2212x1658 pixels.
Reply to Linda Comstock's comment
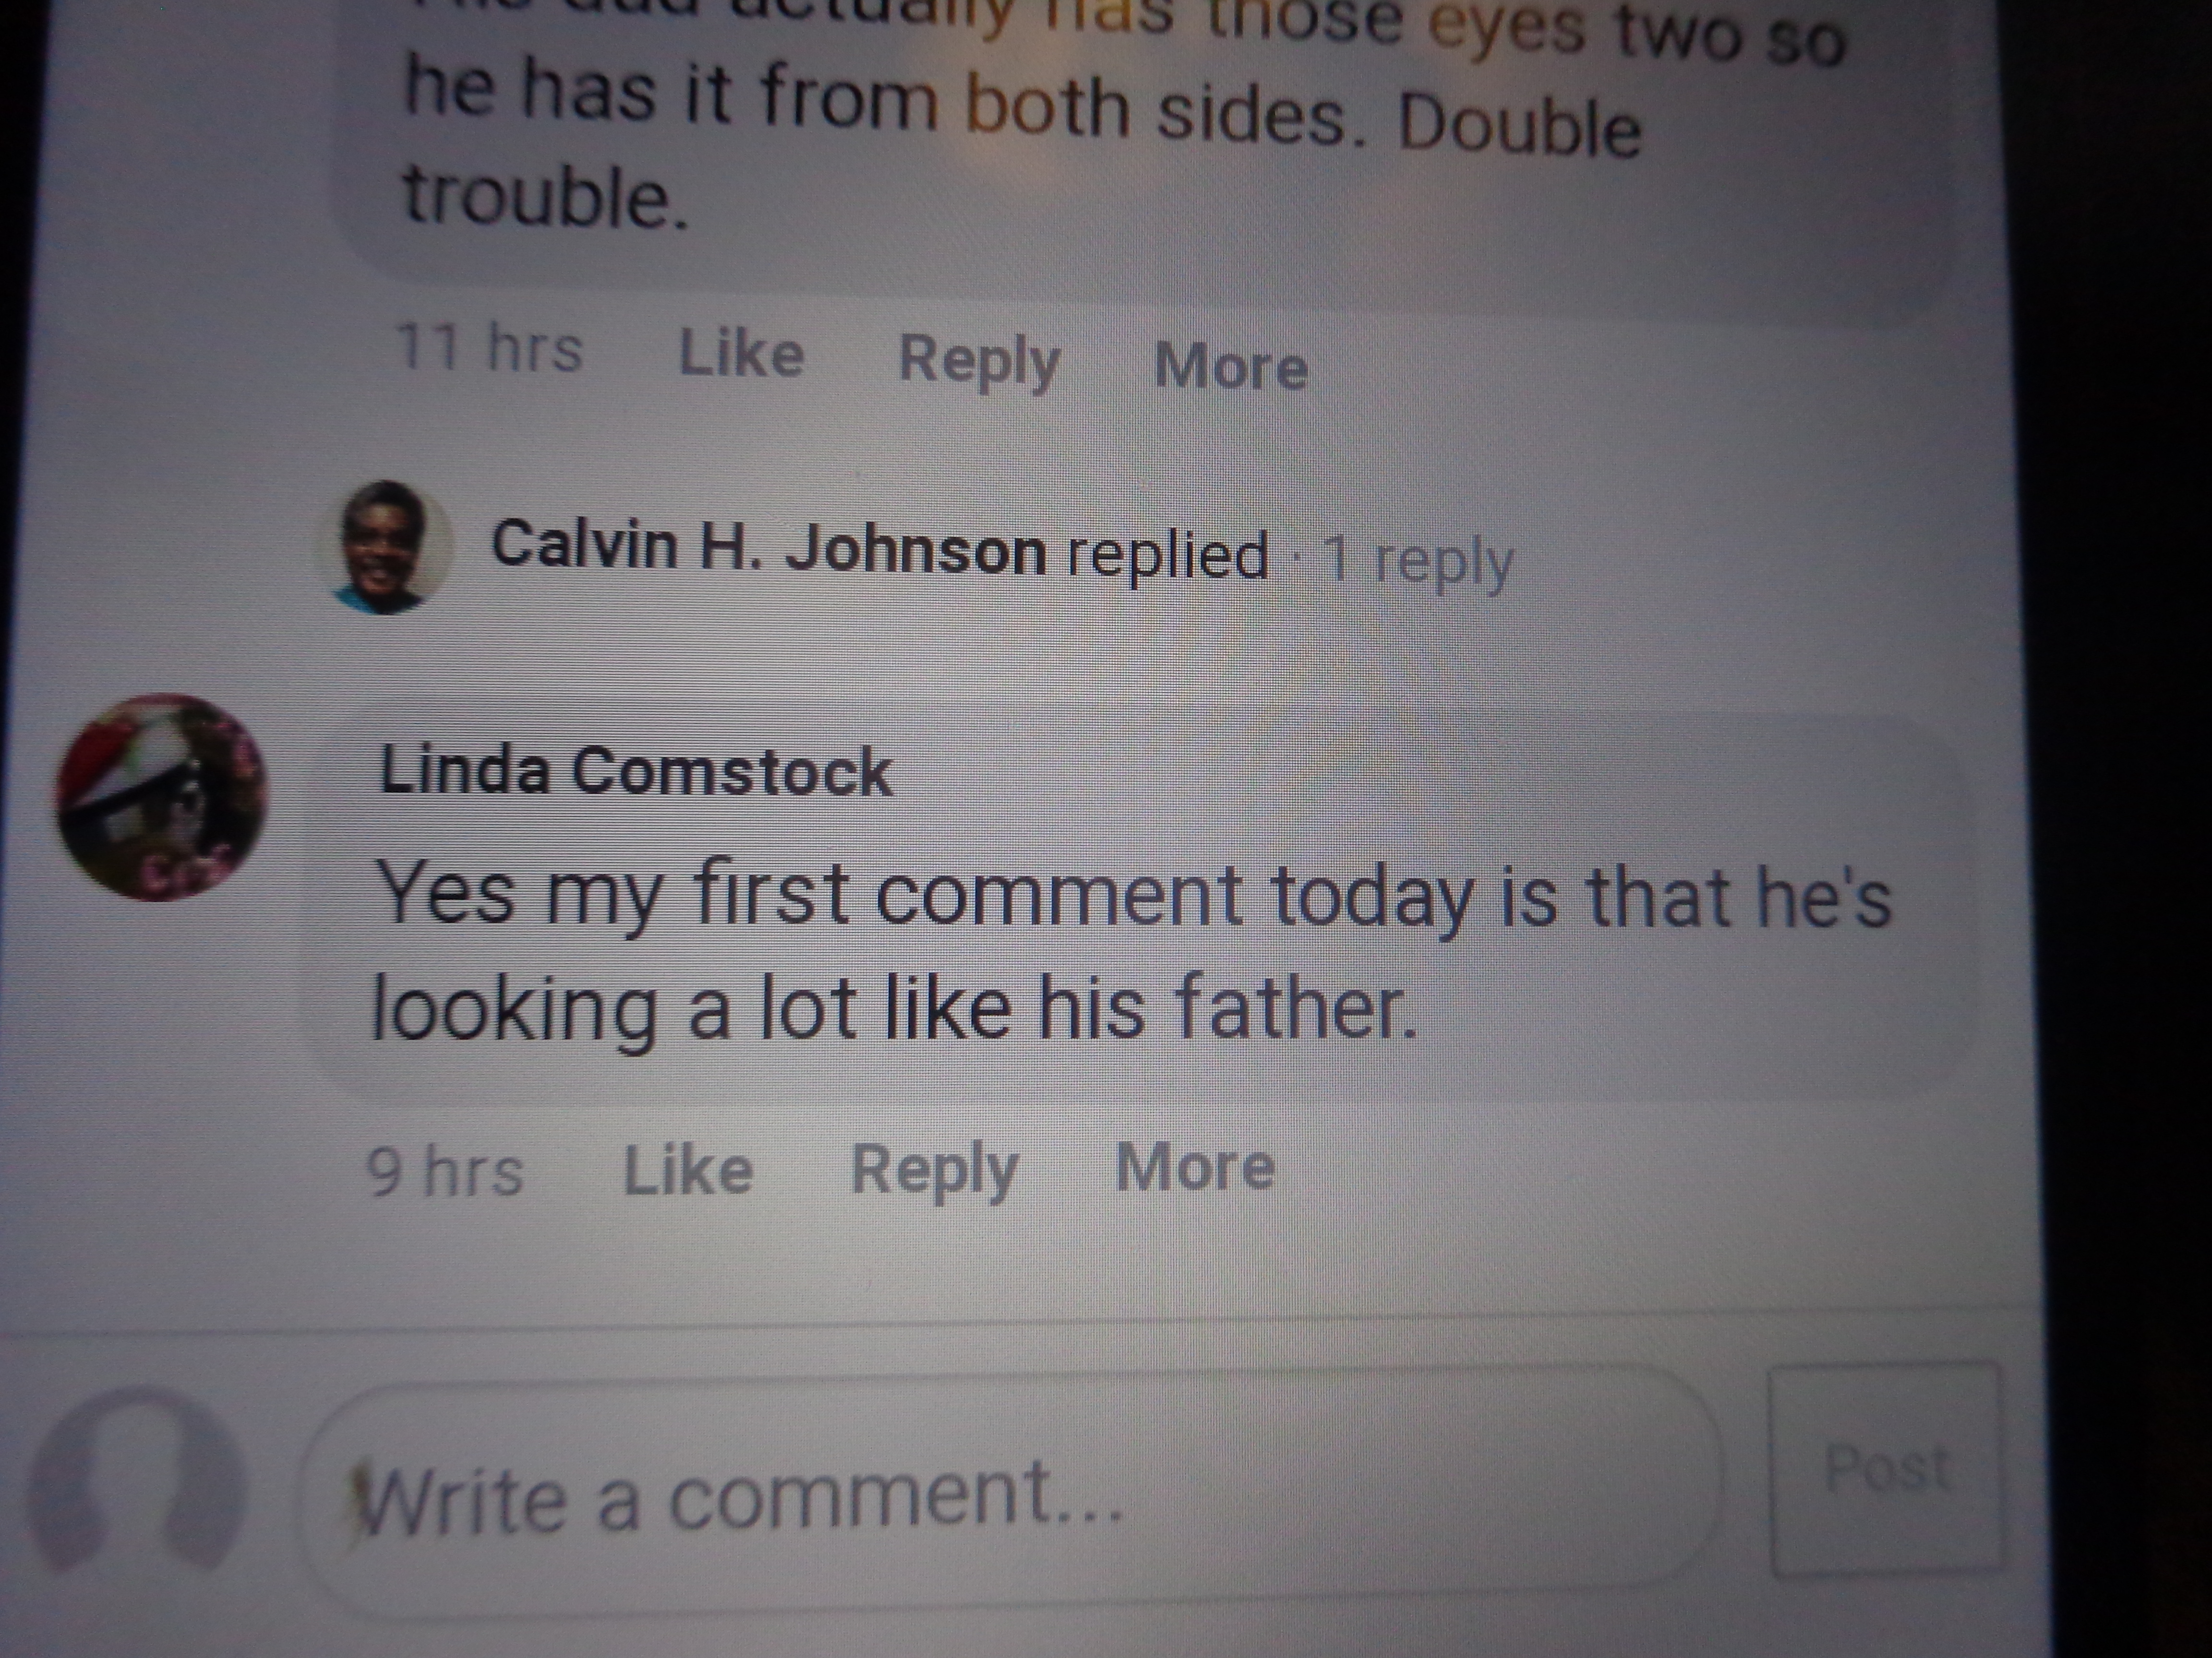pyautogui.click(x=934, y=1169)
